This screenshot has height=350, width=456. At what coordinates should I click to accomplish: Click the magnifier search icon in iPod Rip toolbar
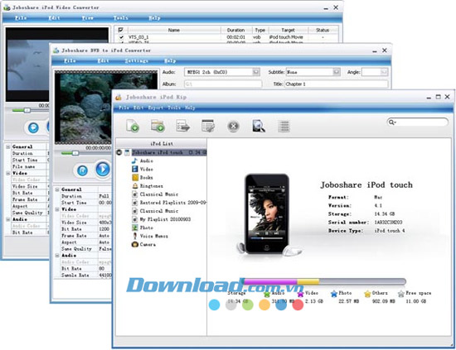[x=258, y=126]
